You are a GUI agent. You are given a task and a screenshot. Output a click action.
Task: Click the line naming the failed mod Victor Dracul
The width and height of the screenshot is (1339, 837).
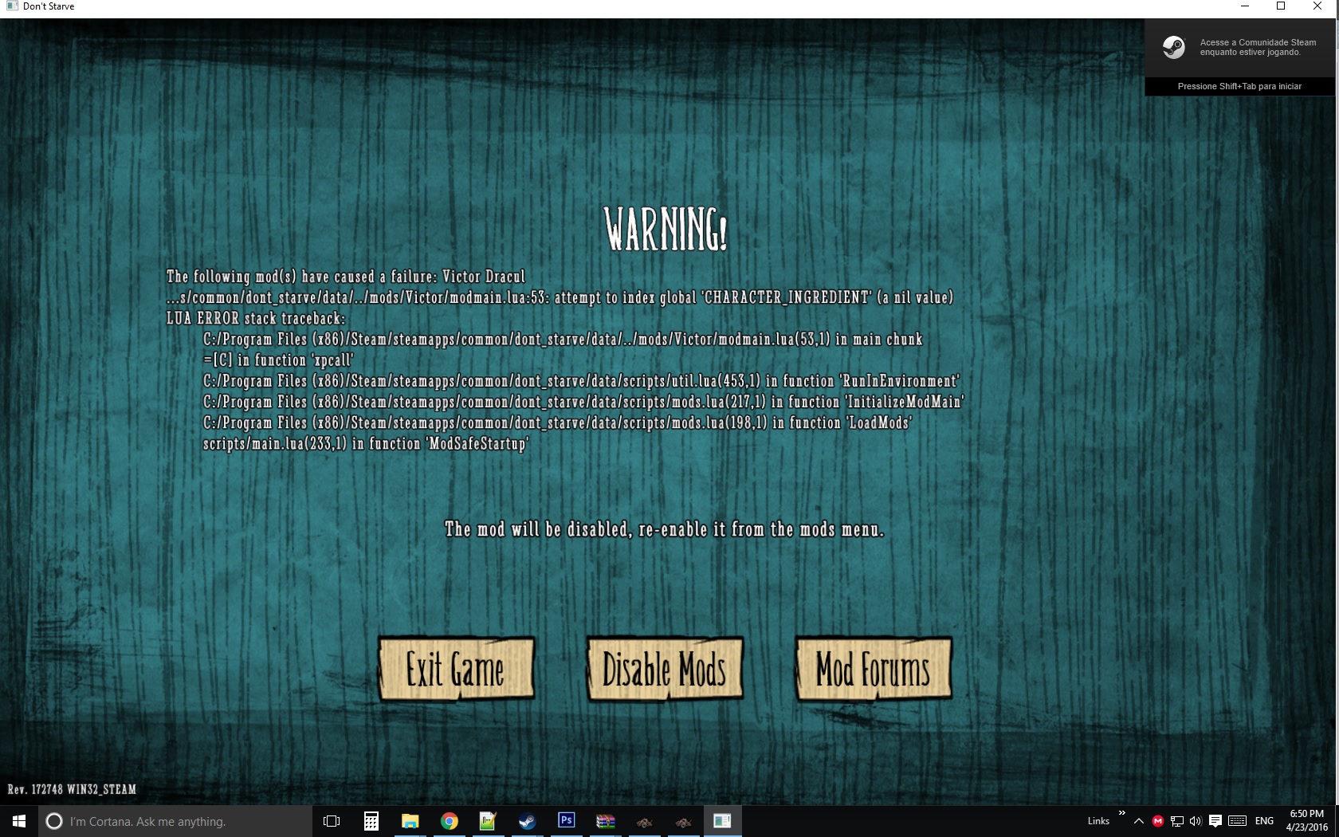coord(346,277)
